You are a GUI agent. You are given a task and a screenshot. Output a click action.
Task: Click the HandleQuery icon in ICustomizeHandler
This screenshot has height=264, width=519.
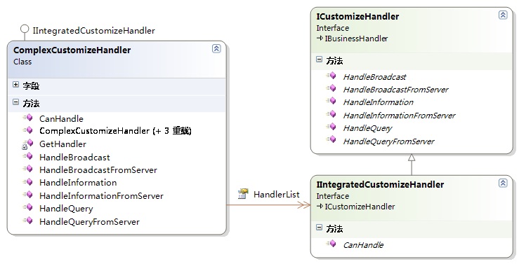click(331, 127)
